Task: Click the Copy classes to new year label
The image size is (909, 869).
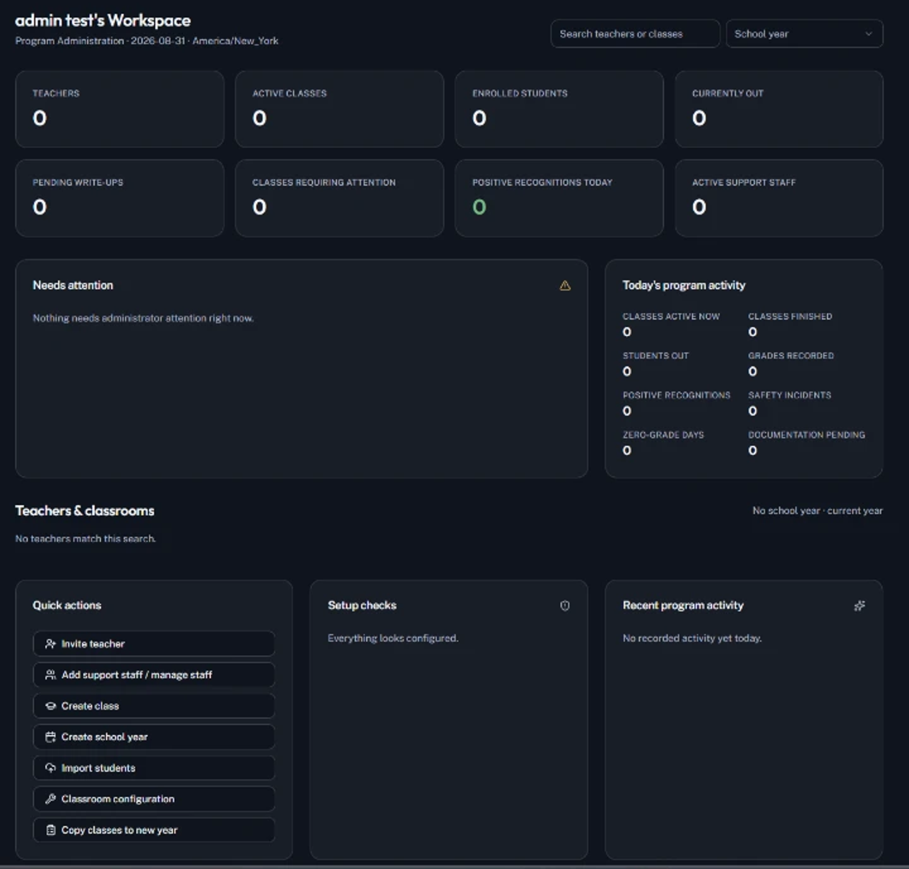Action: [119, 830]
